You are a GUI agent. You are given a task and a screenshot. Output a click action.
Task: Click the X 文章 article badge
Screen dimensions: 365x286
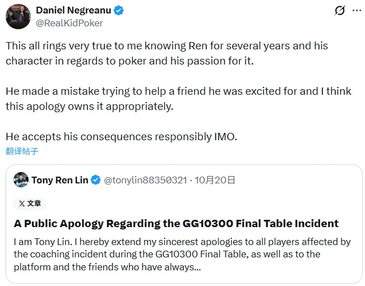point(30,204)
